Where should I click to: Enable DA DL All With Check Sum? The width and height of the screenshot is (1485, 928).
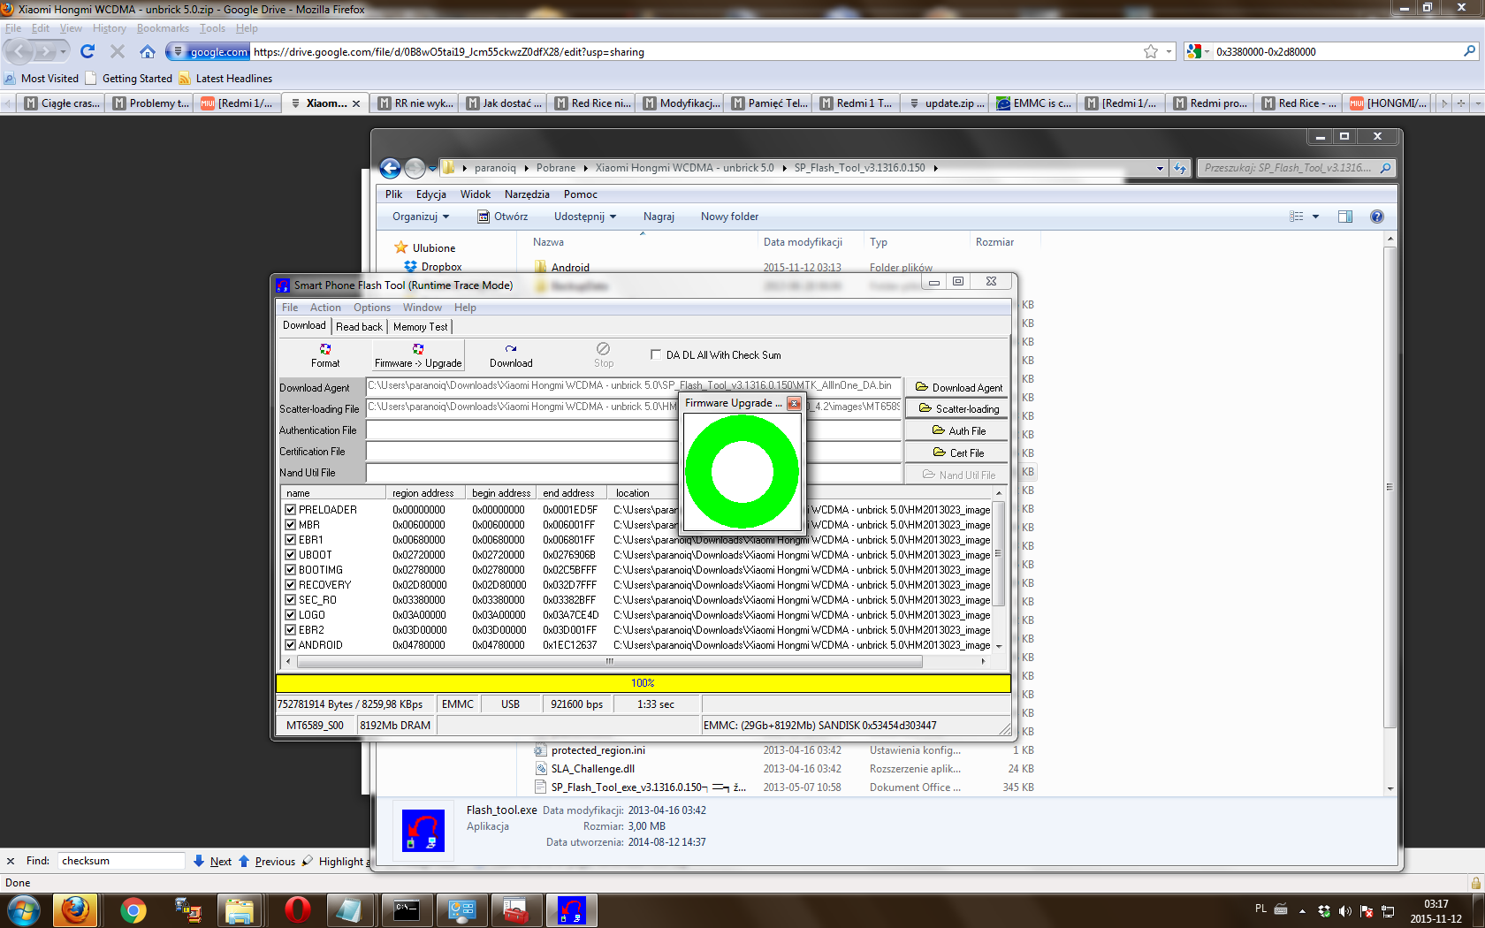coord(656,354)
